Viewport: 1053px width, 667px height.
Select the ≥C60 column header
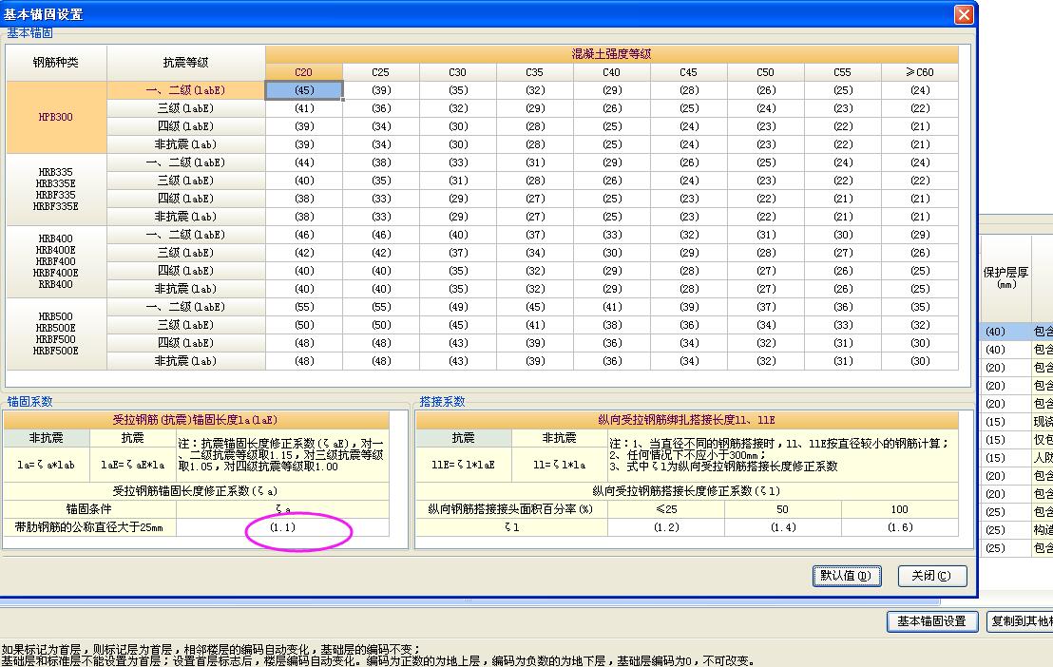(919, 72)
